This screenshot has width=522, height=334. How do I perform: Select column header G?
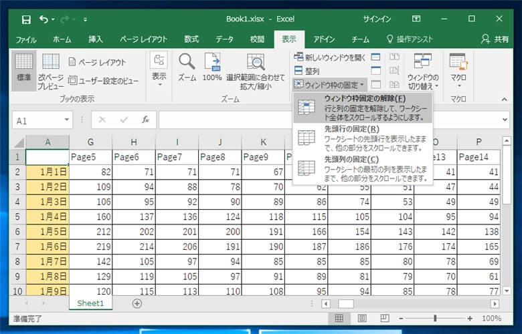90,142
